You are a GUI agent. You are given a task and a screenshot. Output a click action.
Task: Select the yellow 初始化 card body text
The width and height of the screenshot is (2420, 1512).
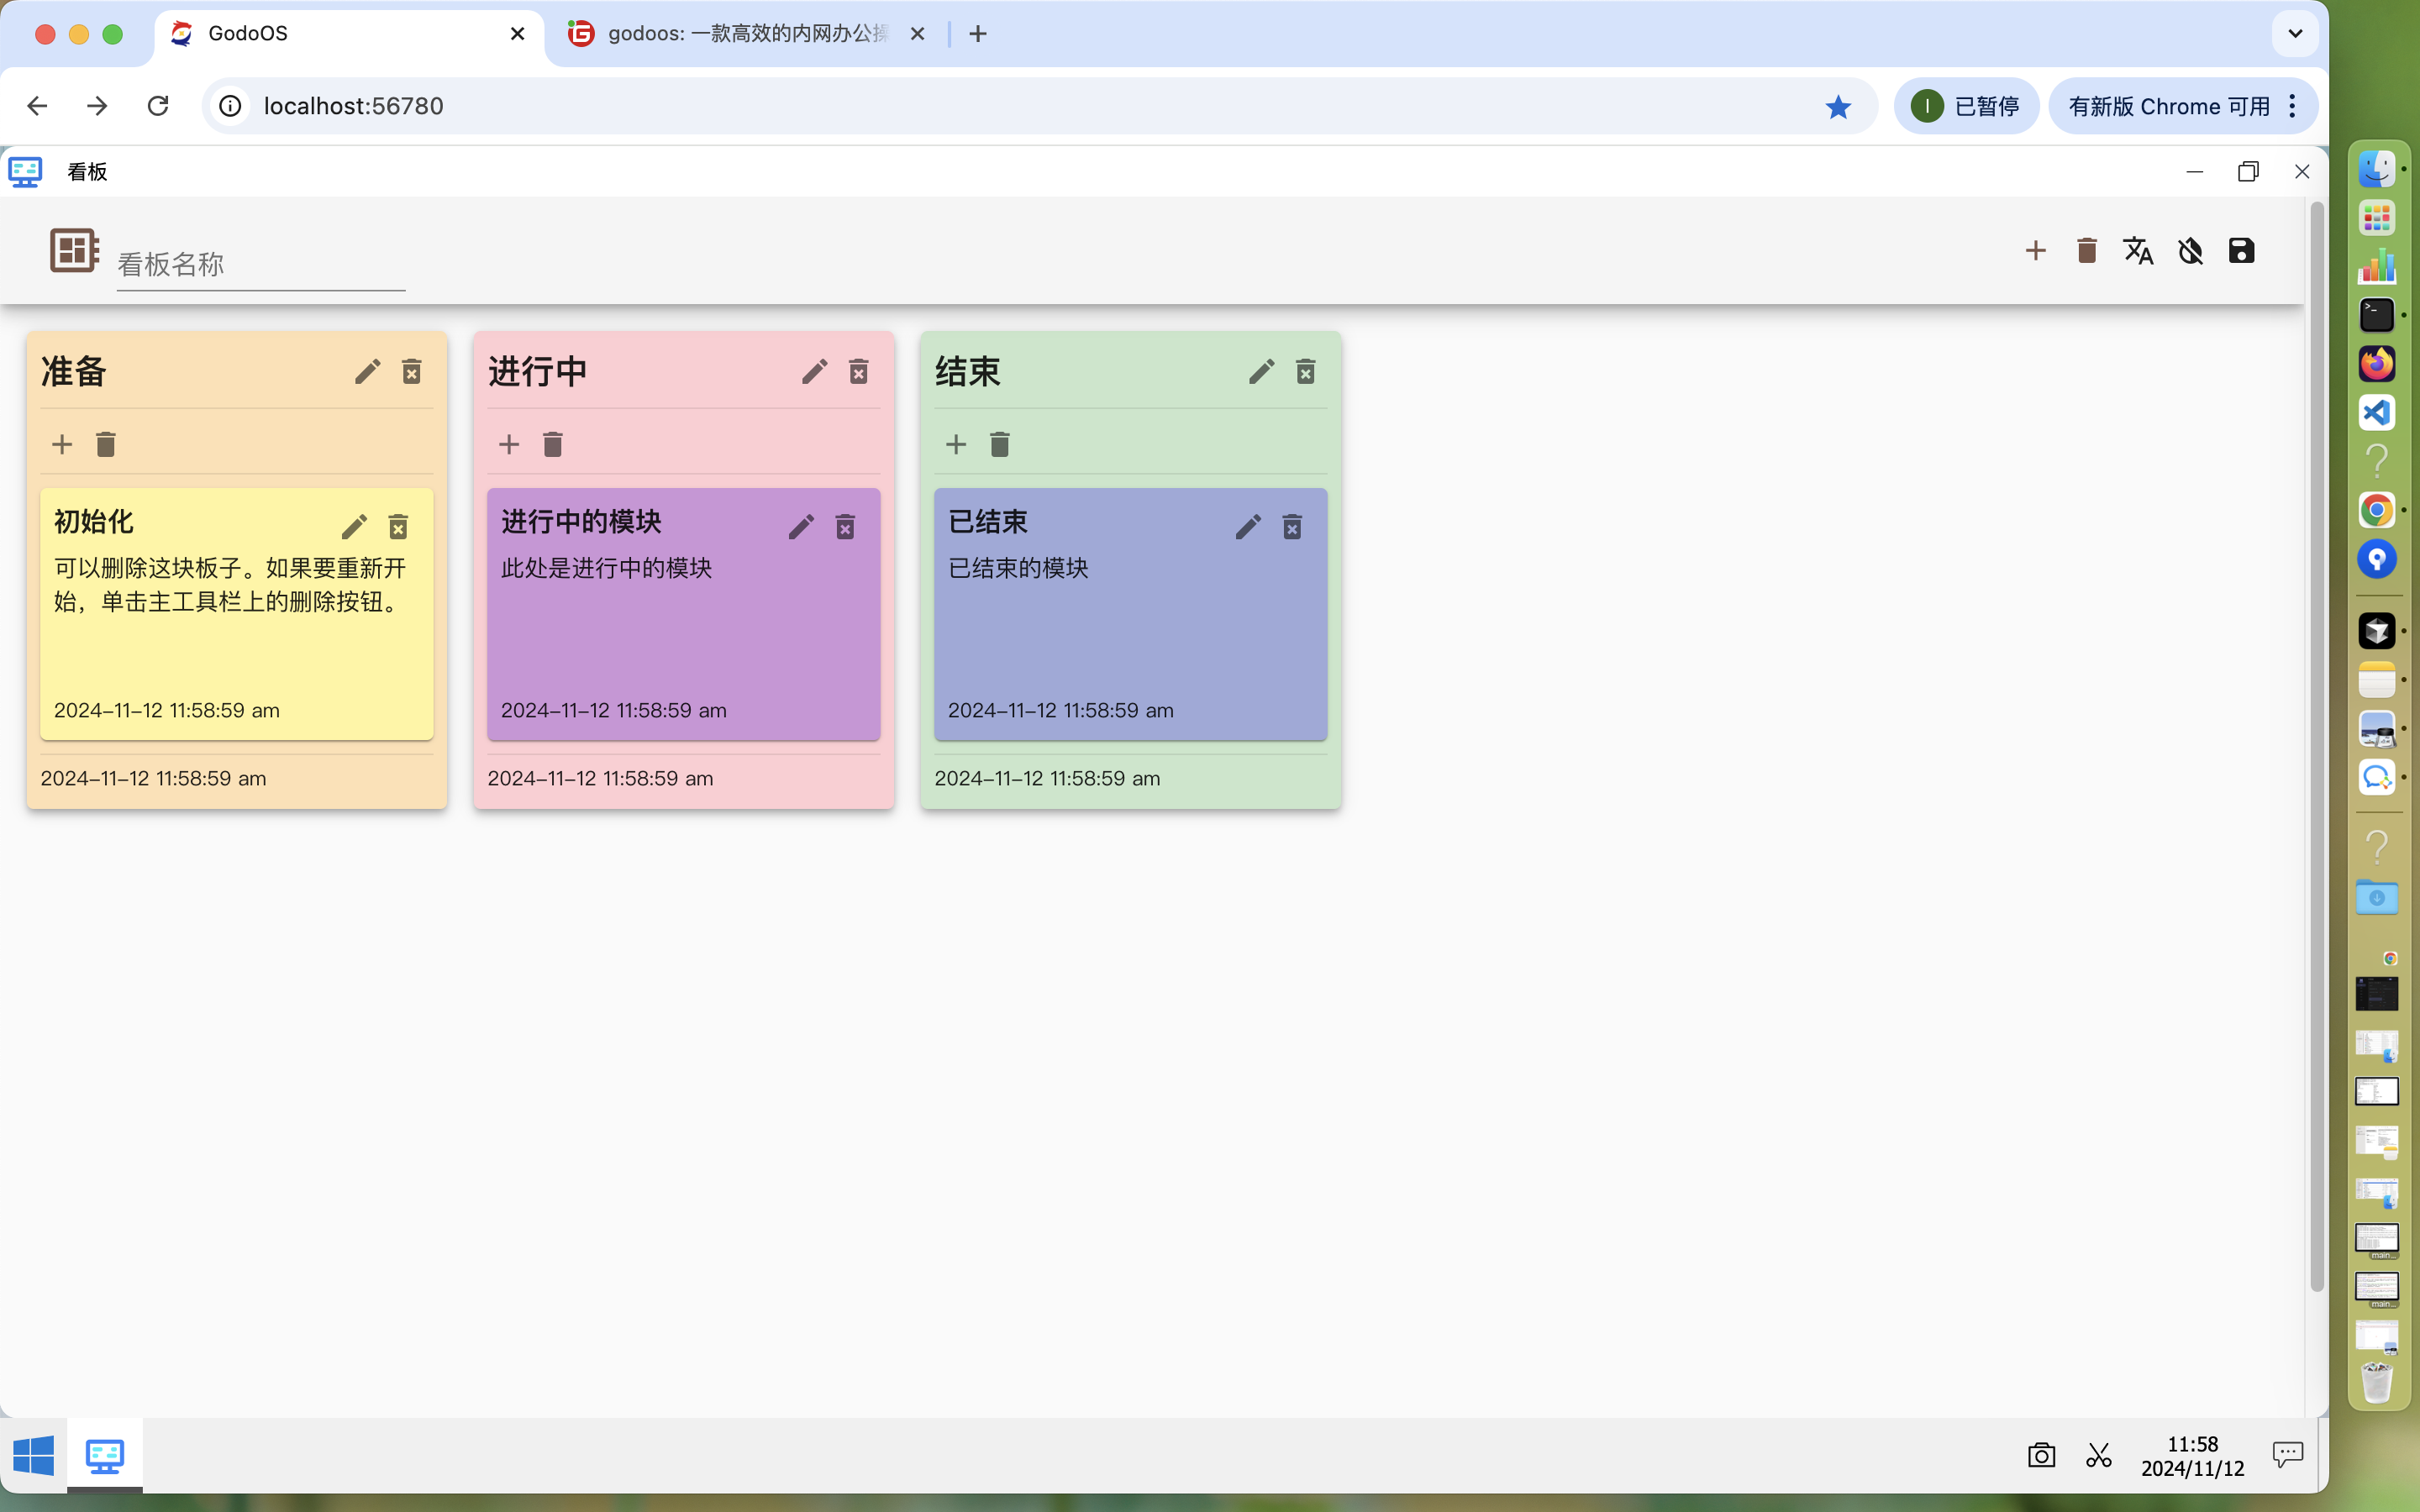click(x=230, y=585)
